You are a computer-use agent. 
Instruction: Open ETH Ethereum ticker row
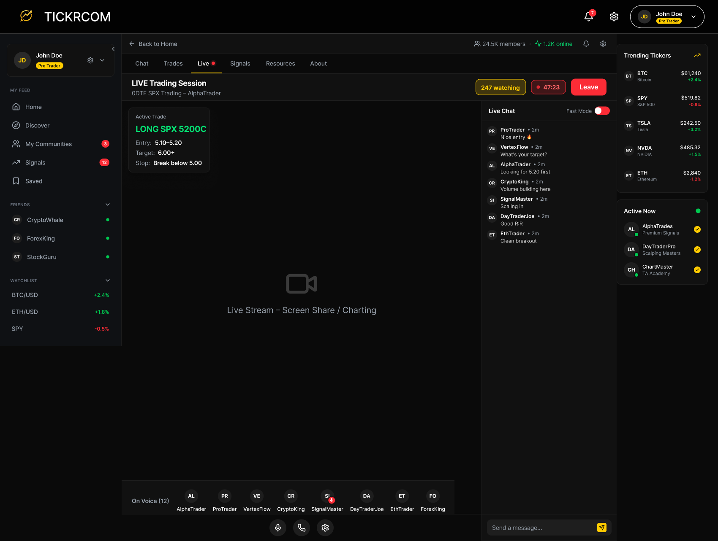click(x=662, y=176)
